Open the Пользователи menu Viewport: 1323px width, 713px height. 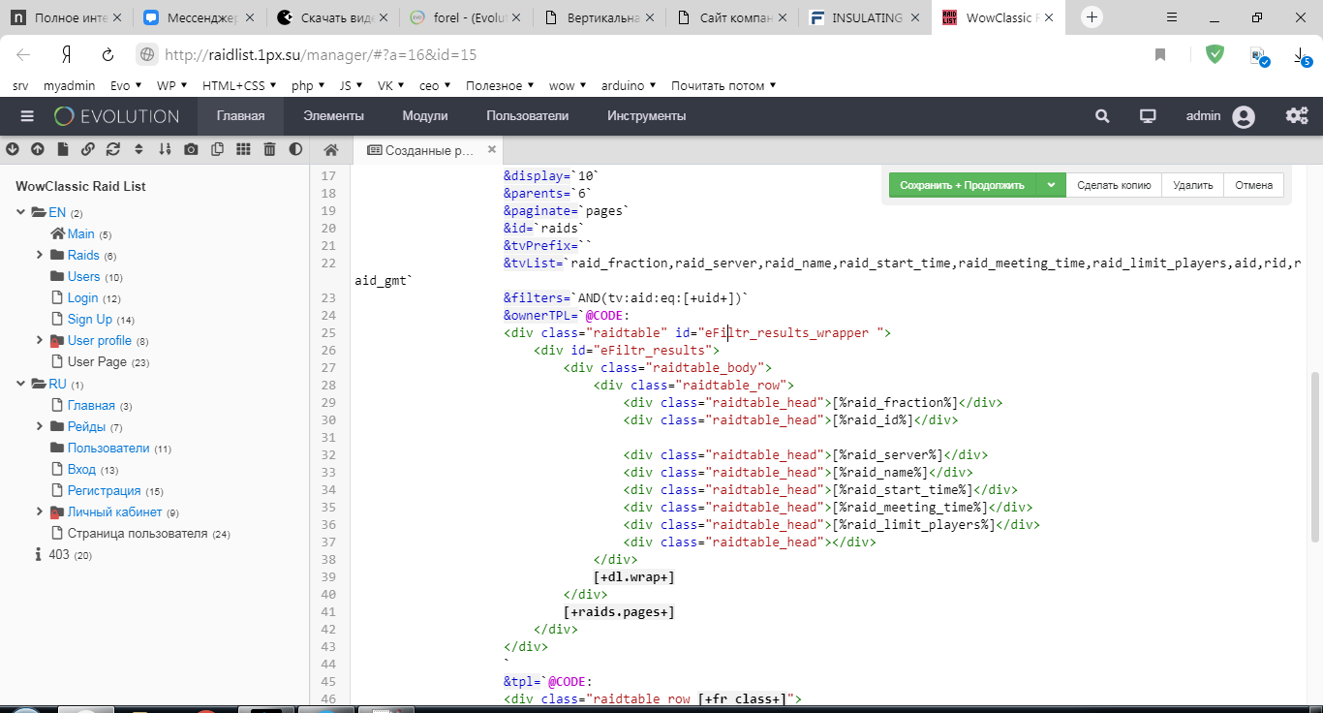(528, 116)
